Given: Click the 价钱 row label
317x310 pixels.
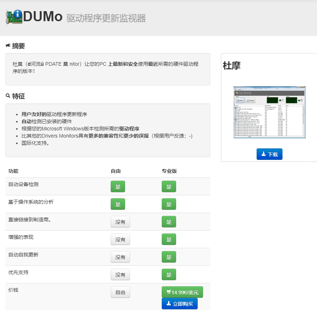Looking at the screenshot, I should click(x=13, y=290).
